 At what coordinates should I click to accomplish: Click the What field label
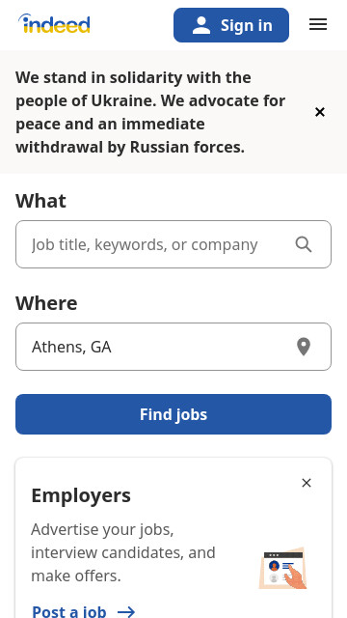pos(40,201)
